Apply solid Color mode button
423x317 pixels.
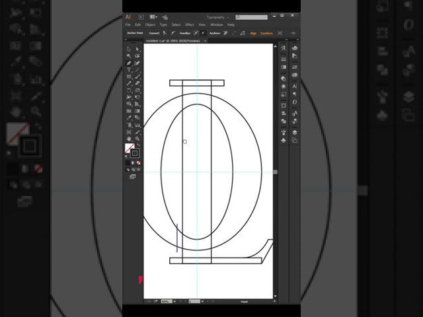click(128, 163)
